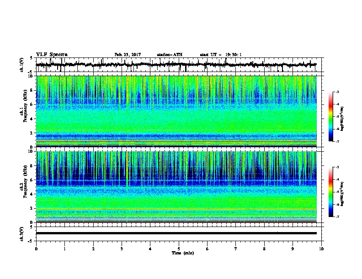
Task: Click the ch.2 color scale log(PSD) unit label
Action: [x=342, y=194]
